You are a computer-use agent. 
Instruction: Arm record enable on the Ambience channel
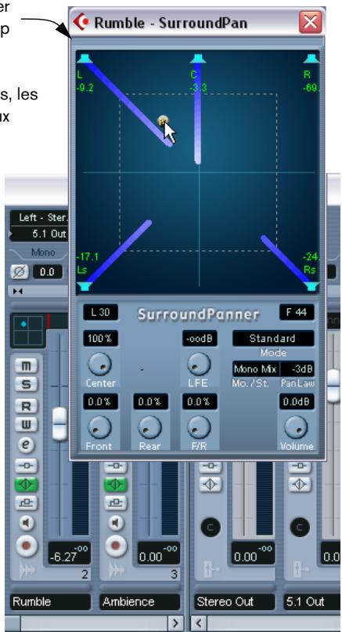pos(116,545)
